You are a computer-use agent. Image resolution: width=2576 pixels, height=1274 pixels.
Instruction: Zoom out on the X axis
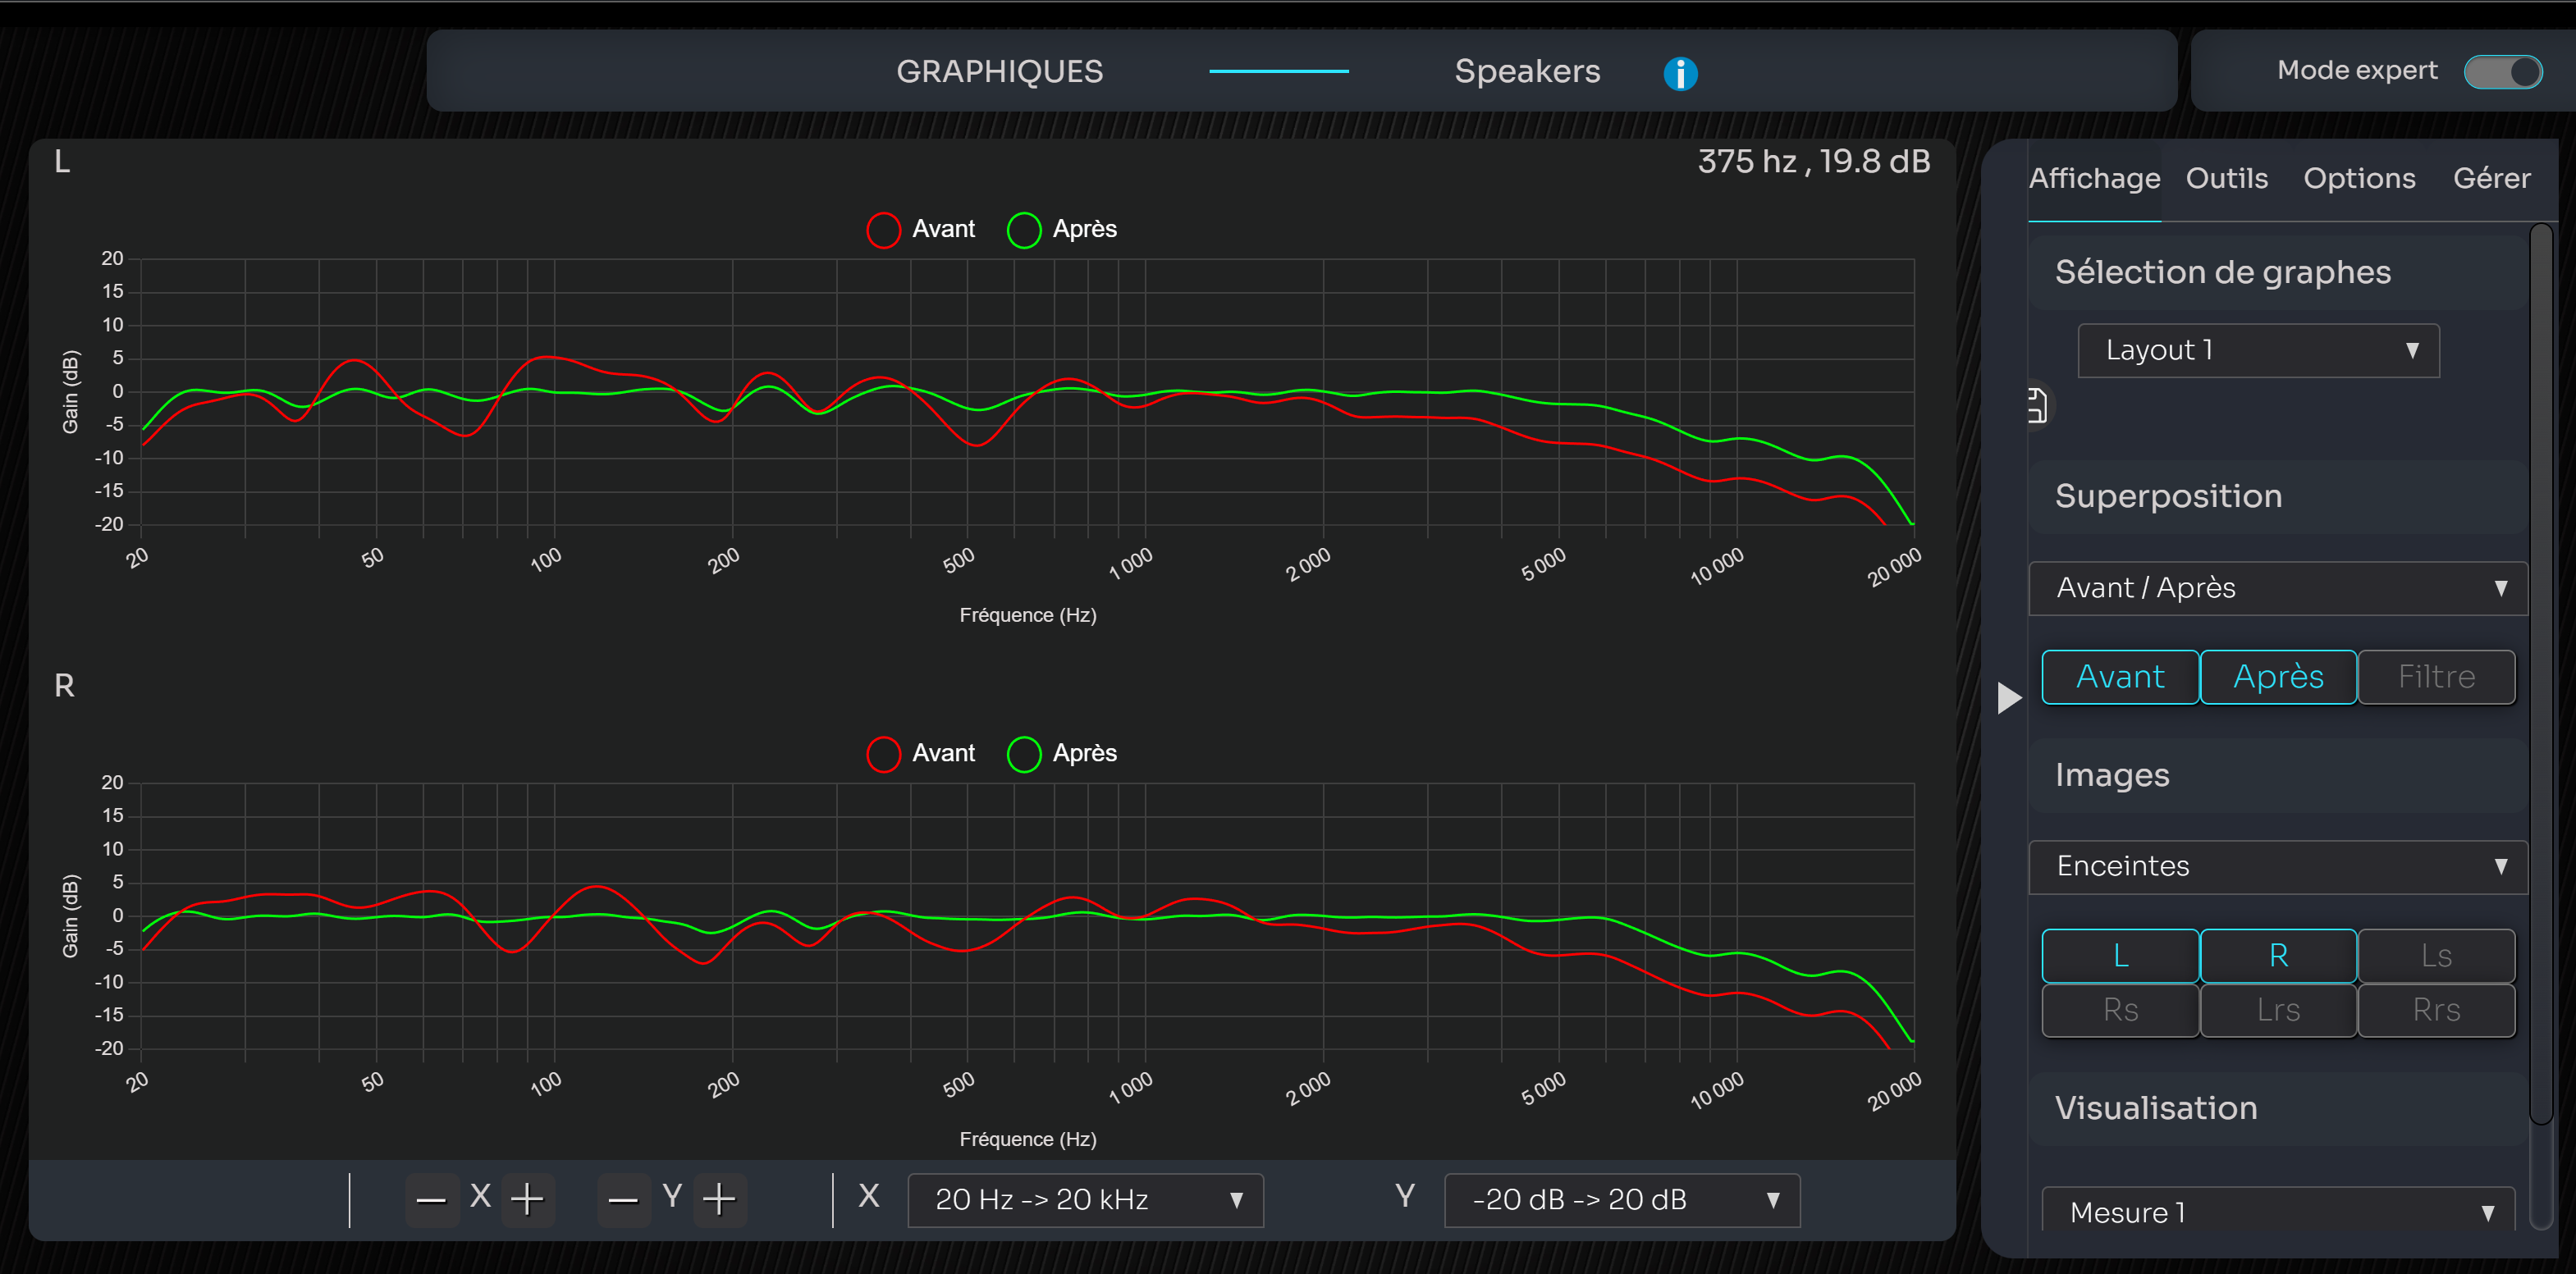[x=431, y=1199]
